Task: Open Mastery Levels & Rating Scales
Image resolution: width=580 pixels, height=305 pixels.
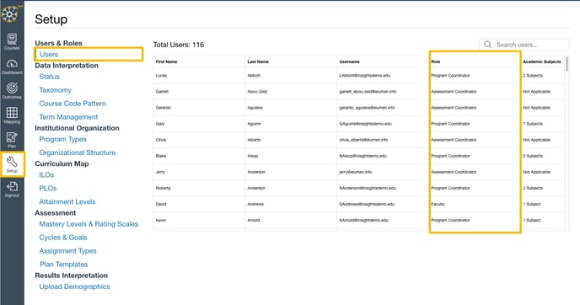Action: [x=89, y=224]
